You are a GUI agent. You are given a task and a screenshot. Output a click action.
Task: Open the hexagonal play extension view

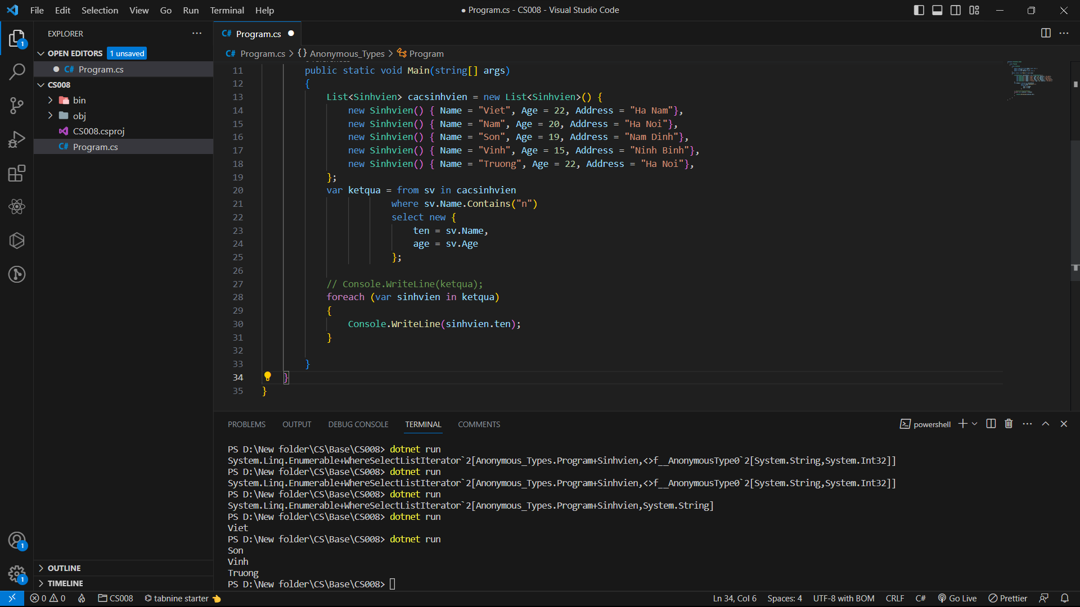click(x=17, y=241)
